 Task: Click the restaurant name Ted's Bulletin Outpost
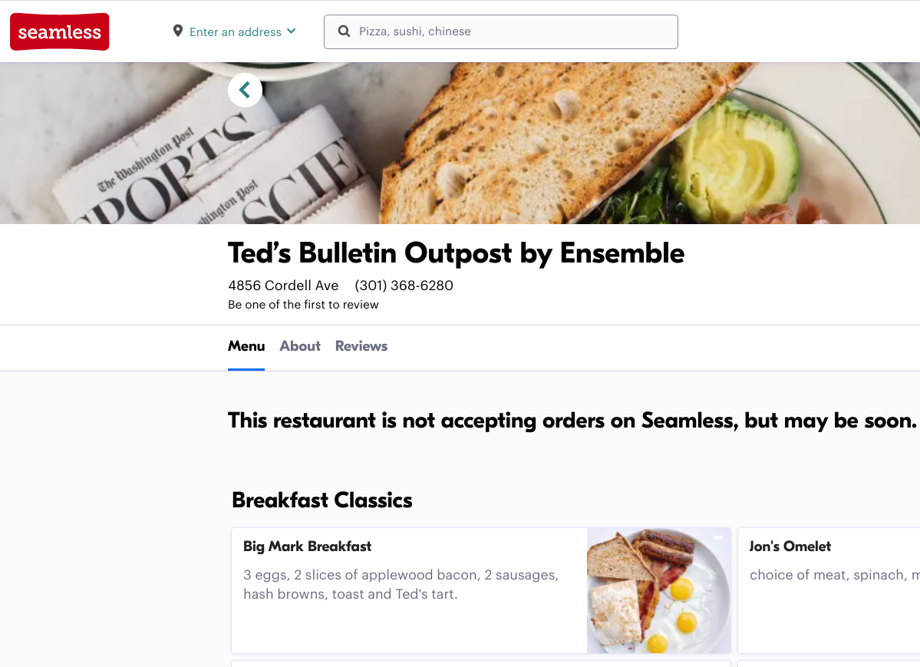coord(456,253)
